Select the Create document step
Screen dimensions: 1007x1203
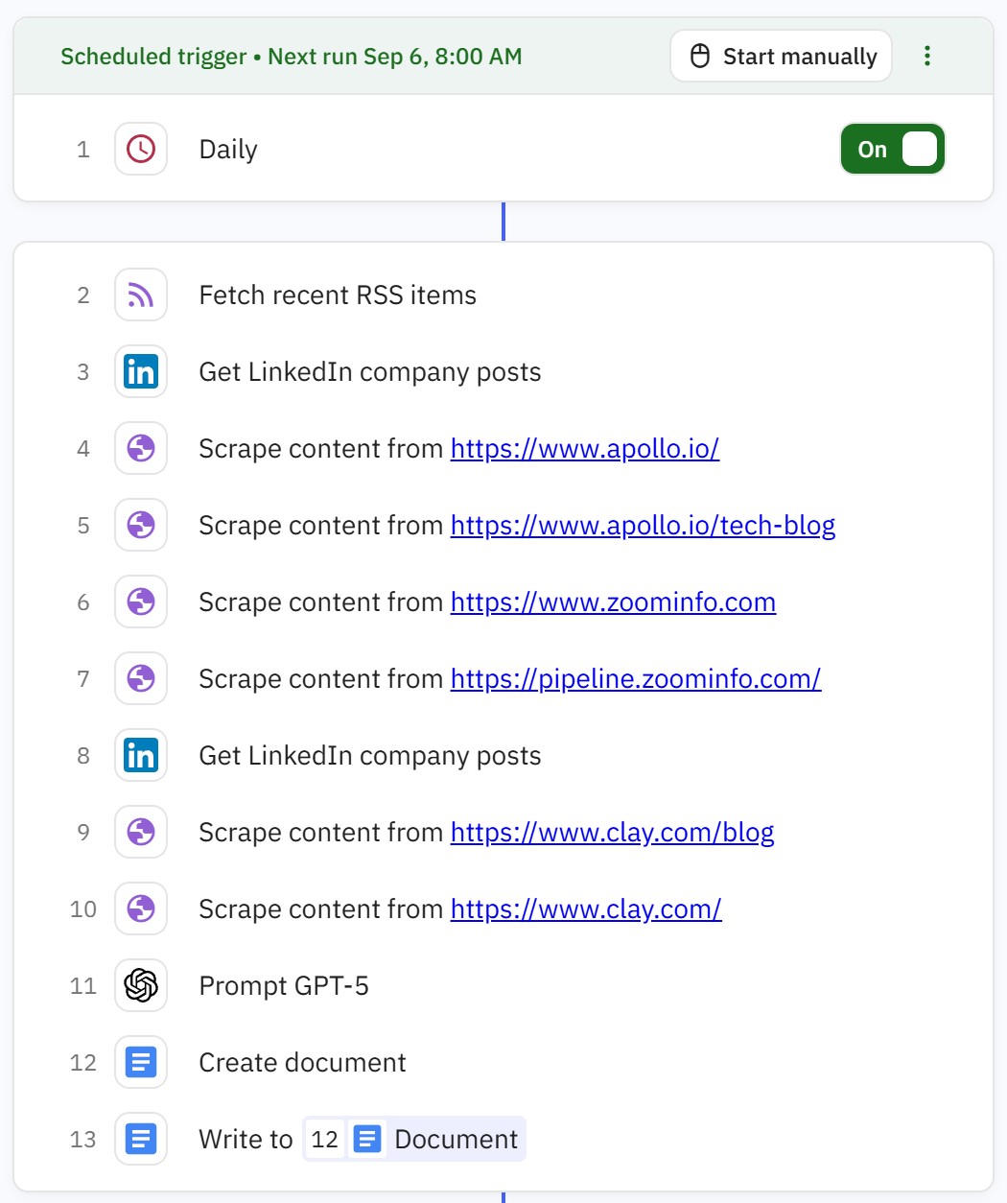point(302,1062)
